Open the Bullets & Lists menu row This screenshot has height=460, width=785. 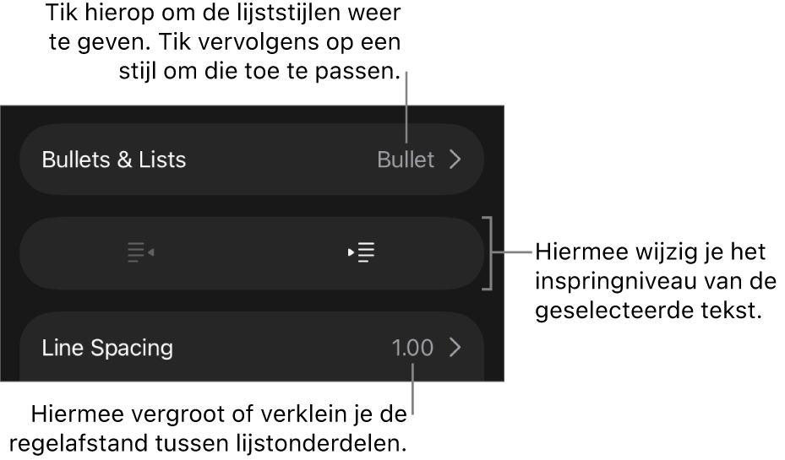pyautogui.click(x=251, y=160)
